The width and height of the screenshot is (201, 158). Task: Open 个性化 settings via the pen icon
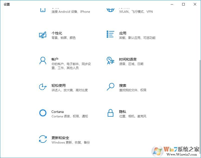click(x=43, y=35)
